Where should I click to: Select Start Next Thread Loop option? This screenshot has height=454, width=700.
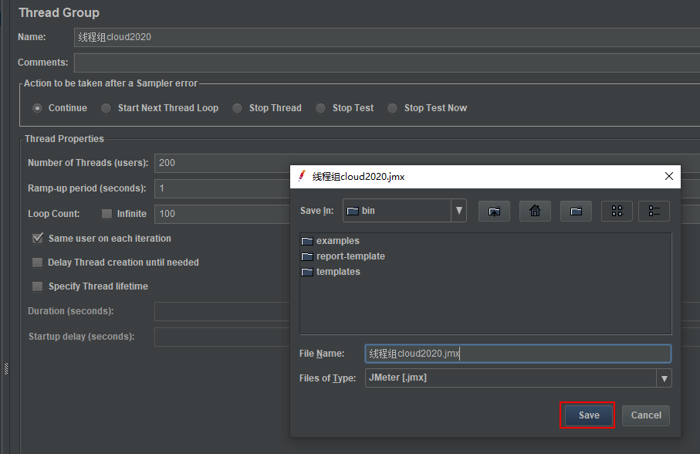[x=106, y=108]
